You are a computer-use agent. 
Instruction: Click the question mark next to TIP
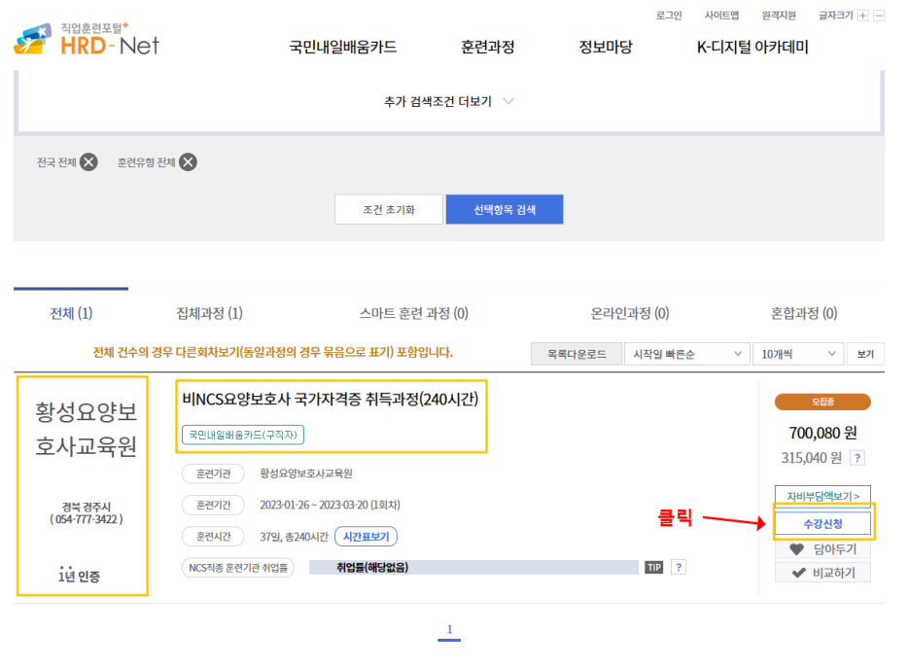[x=679, y=567]
